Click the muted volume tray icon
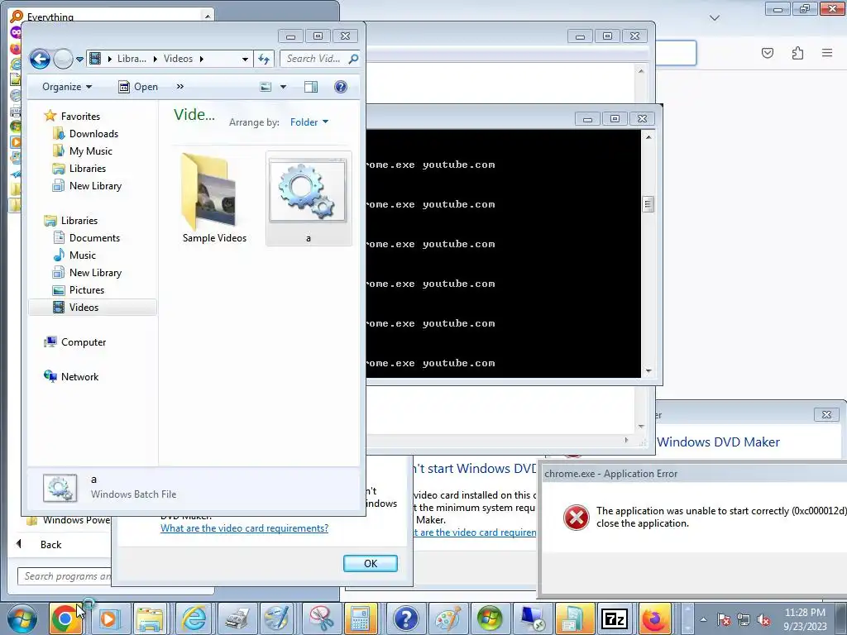This screenshot has width=847, height=635. (763, 619)
